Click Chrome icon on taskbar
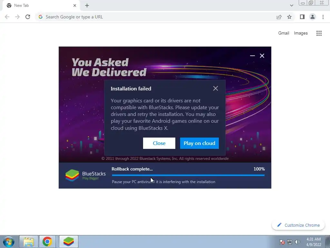 coord(47,242)
